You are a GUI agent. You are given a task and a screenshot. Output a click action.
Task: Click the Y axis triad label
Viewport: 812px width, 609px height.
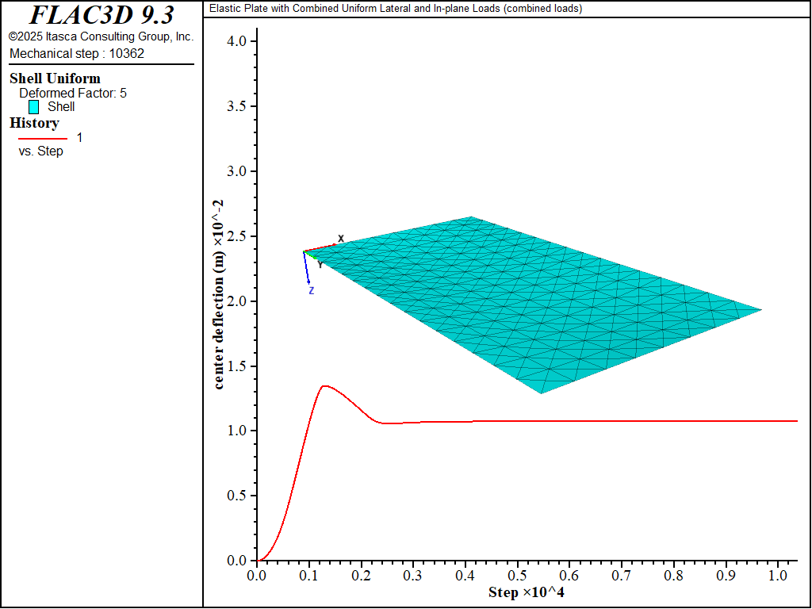pyautogui.click(x=320, y=265)
